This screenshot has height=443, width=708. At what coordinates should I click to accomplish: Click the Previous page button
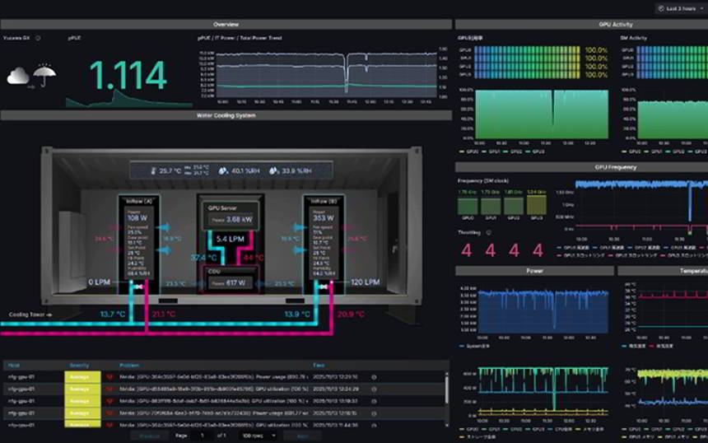(x=149, y=436)
